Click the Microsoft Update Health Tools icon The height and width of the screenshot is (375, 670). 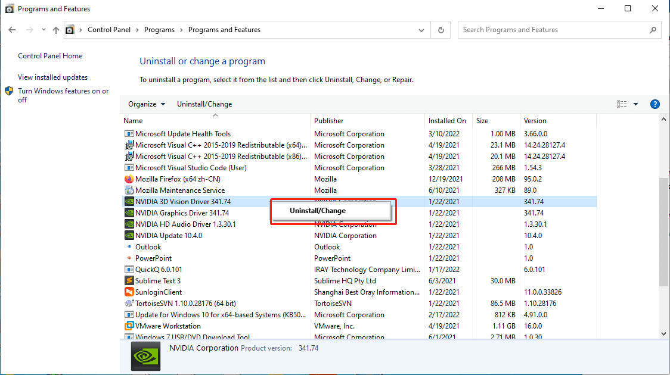[129, 134]
